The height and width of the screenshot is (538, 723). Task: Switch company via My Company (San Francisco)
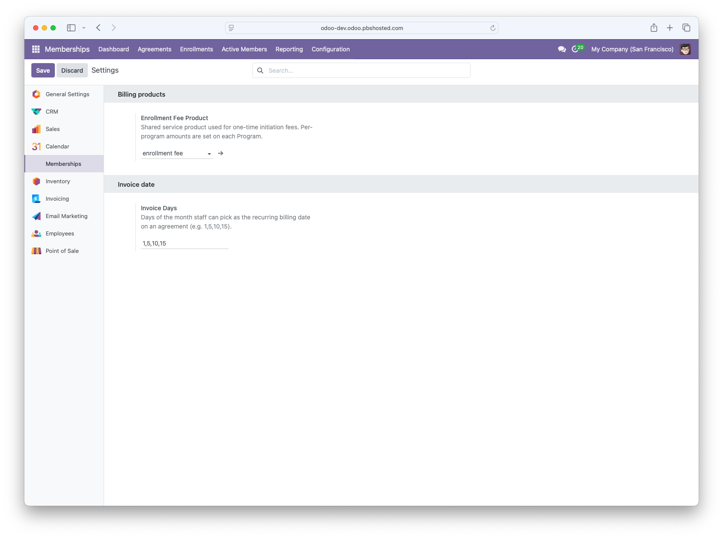coord(632,49)
